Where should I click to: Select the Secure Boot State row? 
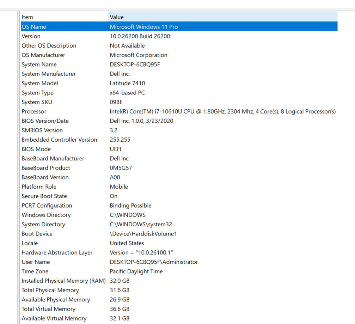(x=179, y=196)
